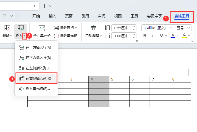Click the row height icon
Screen dimensions: 197x132
click(107, 28)
